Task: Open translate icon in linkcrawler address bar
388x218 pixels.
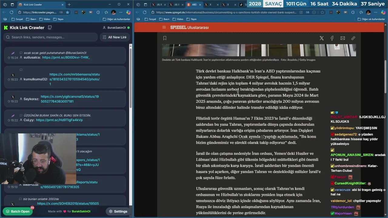Action: point(61,12)
